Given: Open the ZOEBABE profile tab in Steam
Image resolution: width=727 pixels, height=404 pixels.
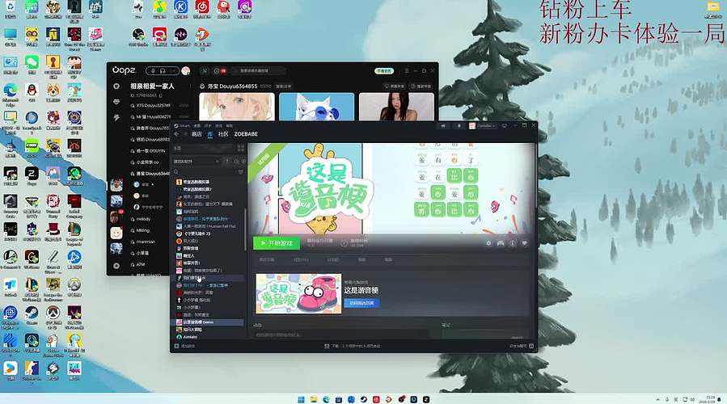Looking at the screenshot, I should point(246,134).
